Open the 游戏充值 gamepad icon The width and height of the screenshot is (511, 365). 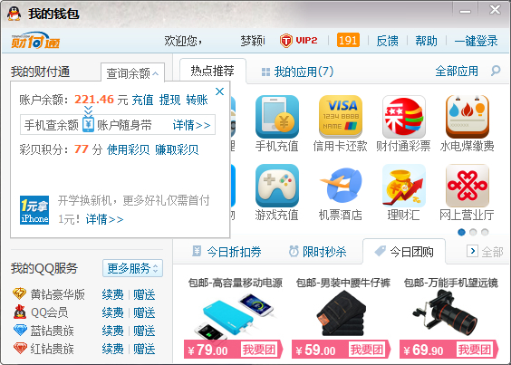[277, 186]
